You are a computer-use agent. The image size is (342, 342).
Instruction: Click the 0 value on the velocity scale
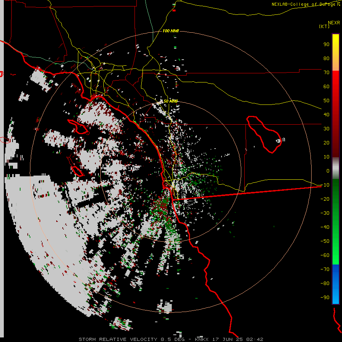coord(328,171)
